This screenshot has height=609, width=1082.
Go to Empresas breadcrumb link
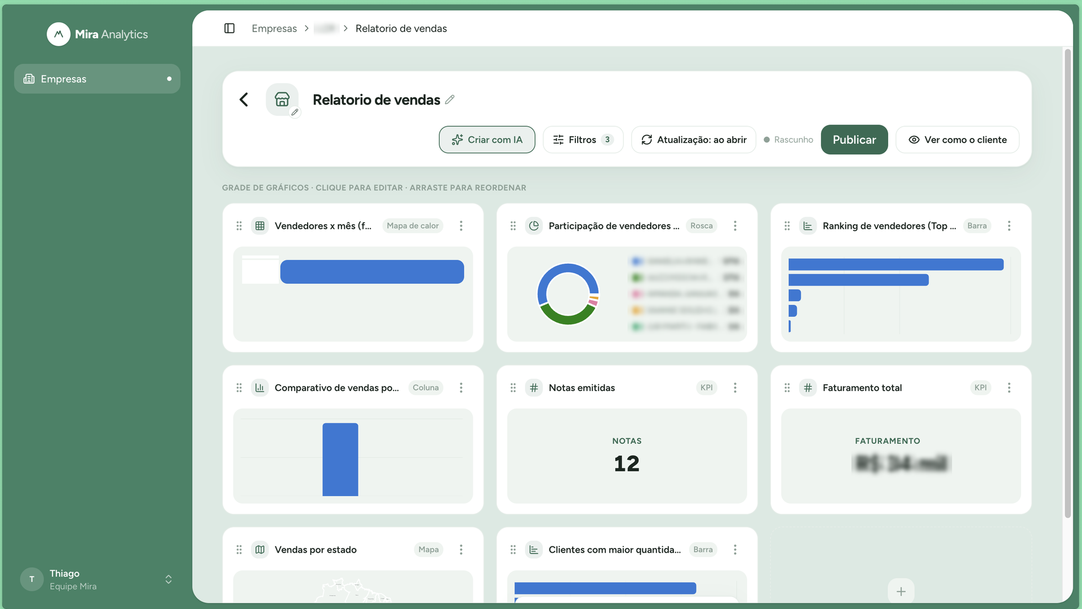pyautogui.click(x=274, y=28)
